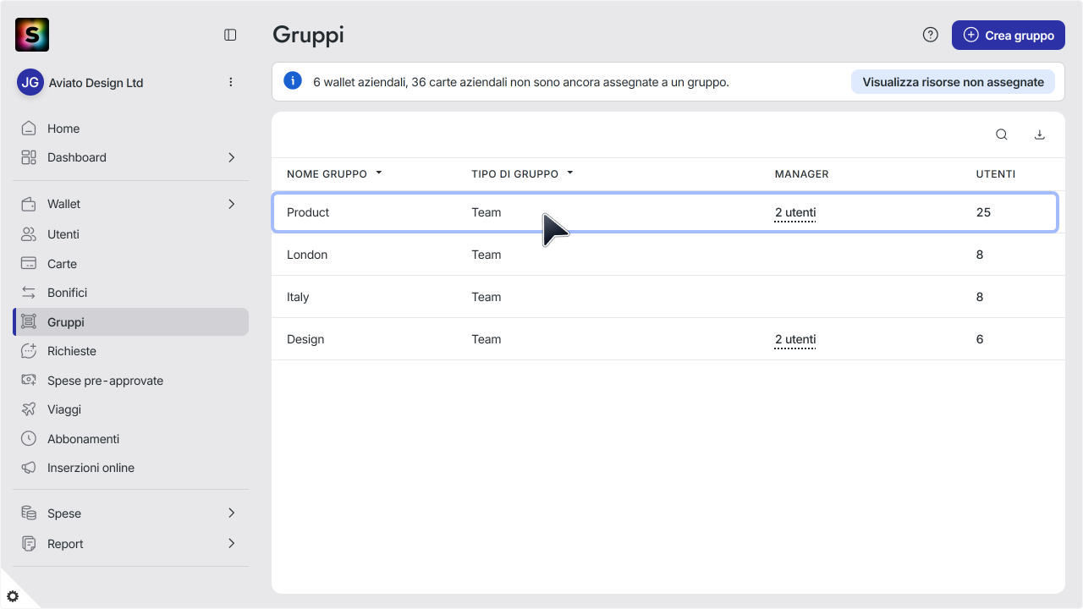Click the Richieste request icon
1083x609 pixels.
29,351
